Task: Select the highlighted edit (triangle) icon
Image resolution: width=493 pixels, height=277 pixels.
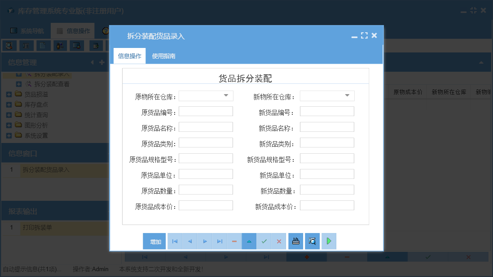Action: [249, 241]
